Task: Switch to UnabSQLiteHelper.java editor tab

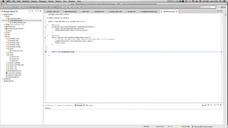Action: point(149,11)
